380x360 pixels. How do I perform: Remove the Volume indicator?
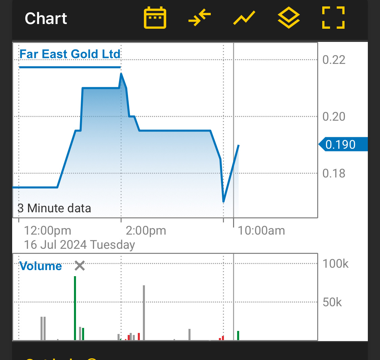[x=79, y=266]
